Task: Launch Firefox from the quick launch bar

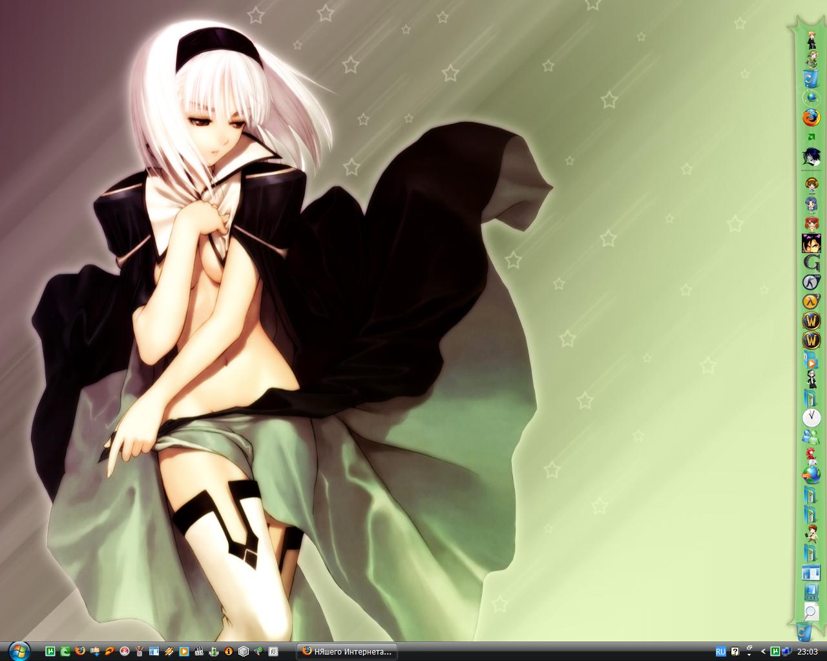Action: pos(80,651)
